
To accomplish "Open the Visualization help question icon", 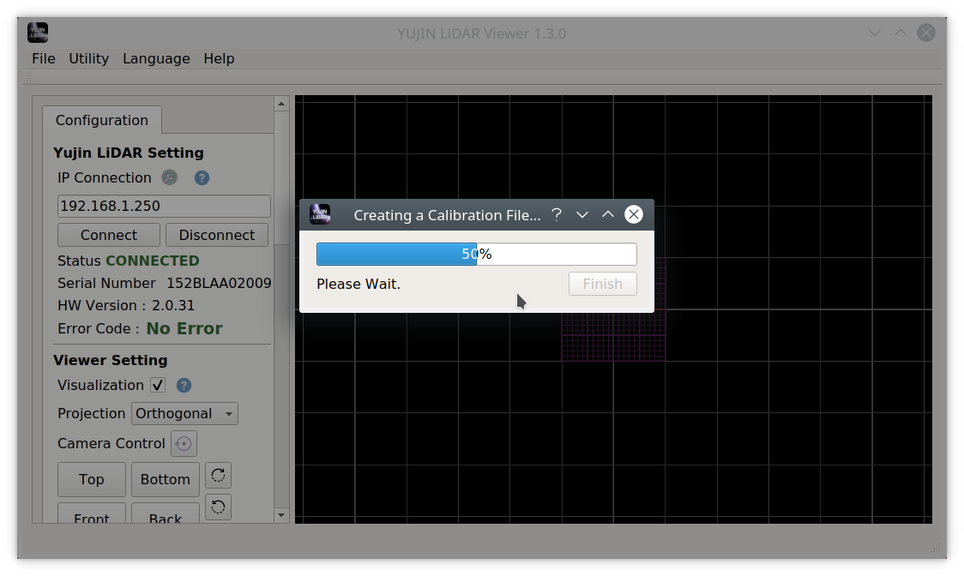I will click(184, 386).
